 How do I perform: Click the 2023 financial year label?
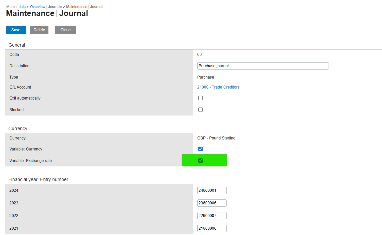pos(14,203)
